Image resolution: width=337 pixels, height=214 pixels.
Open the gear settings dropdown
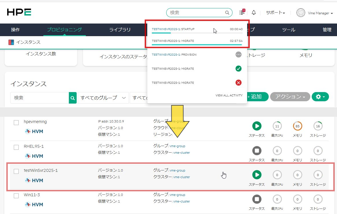320,97
